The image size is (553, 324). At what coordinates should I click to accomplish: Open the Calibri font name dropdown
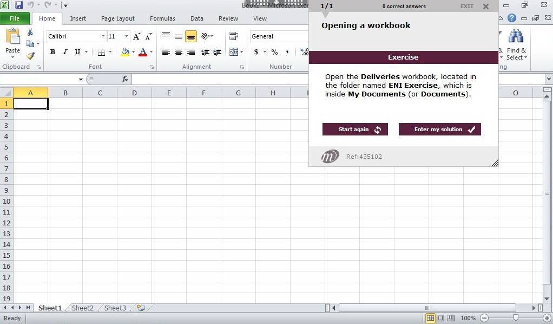click(x=103, y=36)
